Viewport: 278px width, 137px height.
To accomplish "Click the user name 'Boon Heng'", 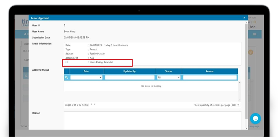I will (69, 32).
